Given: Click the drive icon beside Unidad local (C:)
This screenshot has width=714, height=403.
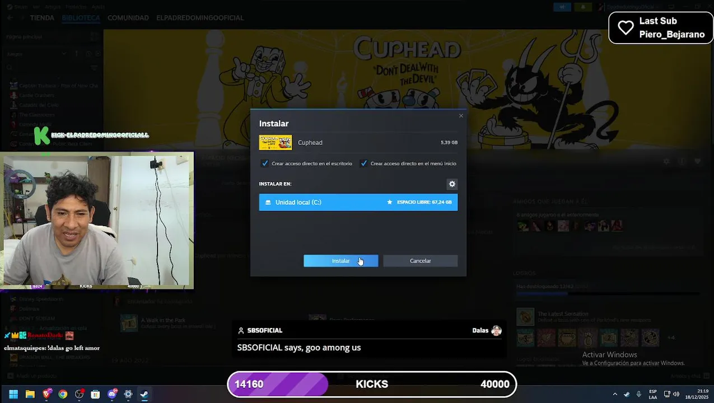Looking at the screenshot, I should tap(268, 202).
